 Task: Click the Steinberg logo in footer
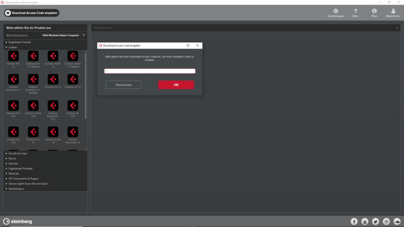click(18, 221)
